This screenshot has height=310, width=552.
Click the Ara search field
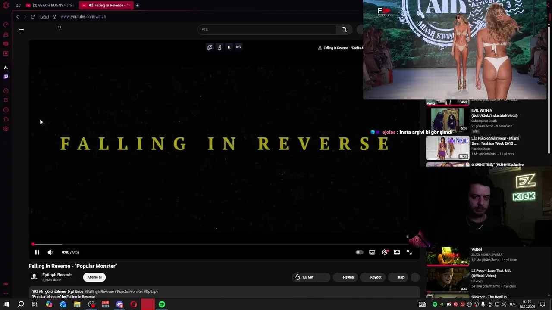[267, 29]
